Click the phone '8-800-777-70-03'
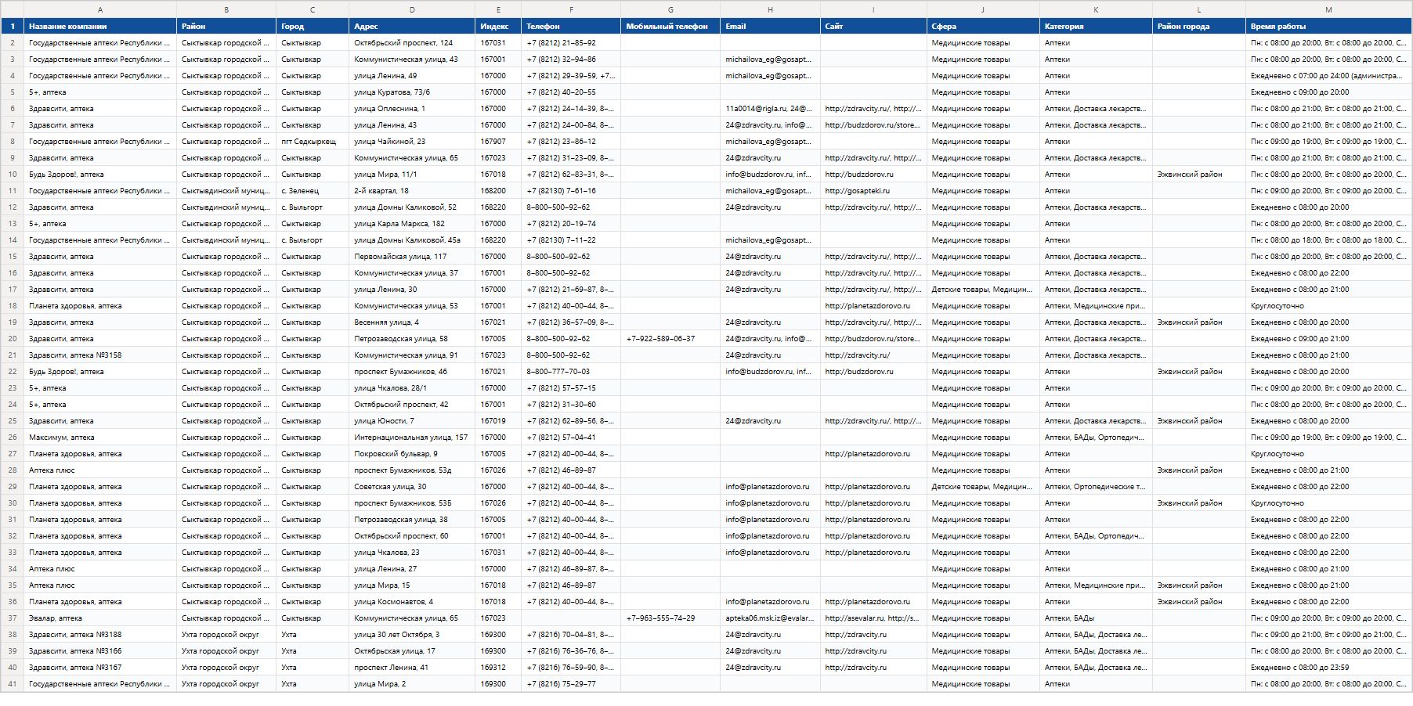The image size is (1413, 706). (571, 372)
